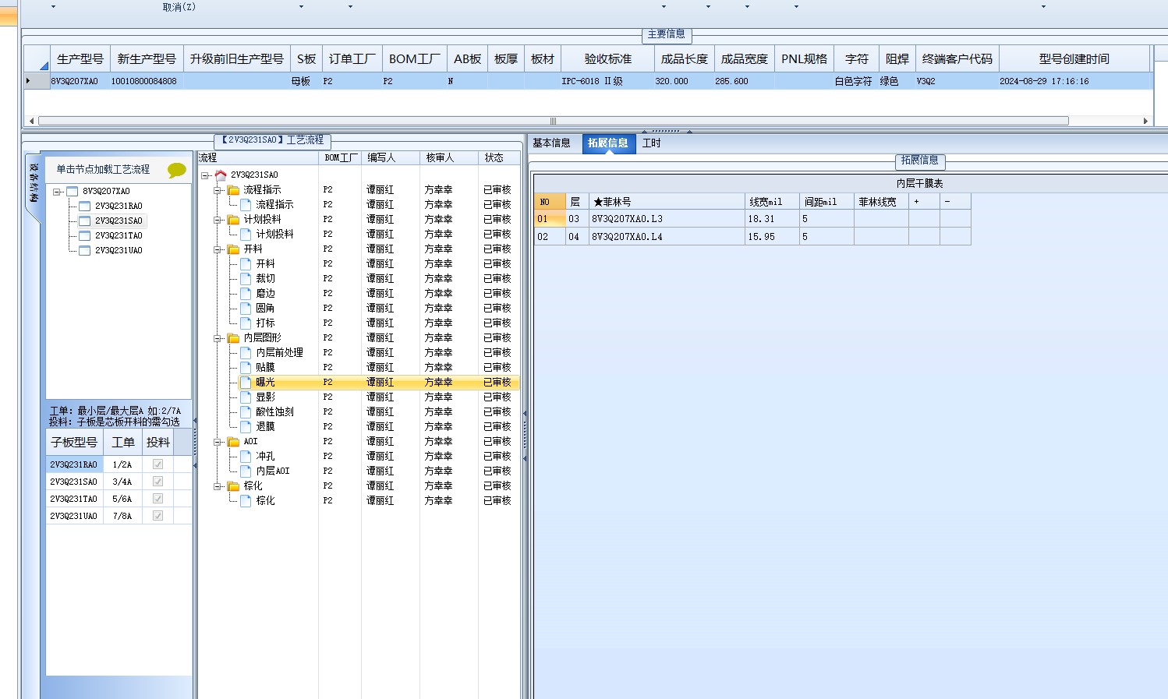Toggle 投料 checkbox for 2V3Q231UA0
The width and height of the screenshot is (1168, 699).
click(158, 516)
